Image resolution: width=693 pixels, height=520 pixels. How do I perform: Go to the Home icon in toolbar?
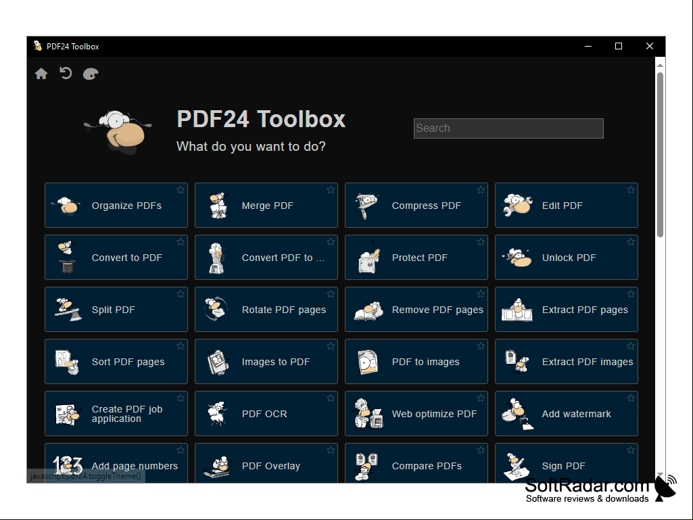41,74
